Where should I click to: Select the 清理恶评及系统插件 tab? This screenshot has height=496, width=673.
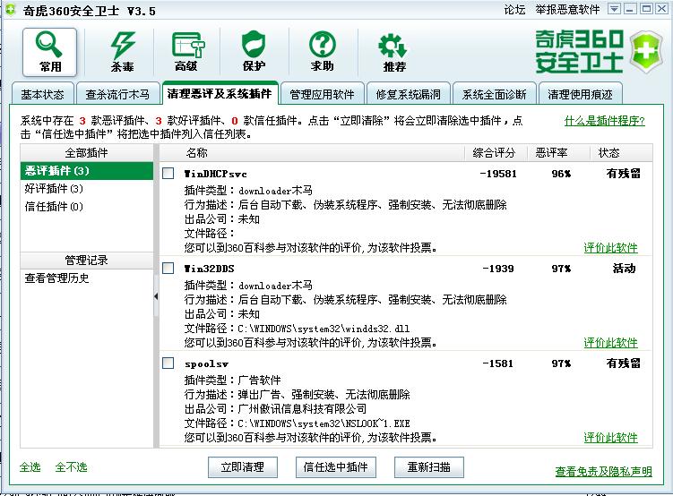[220, 93]
